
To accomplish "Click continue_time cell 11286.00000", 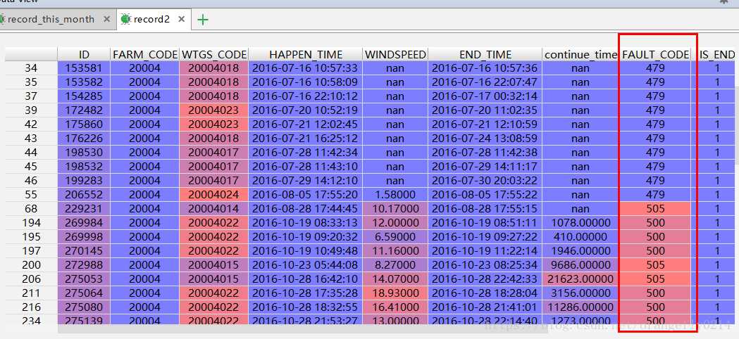I will [x=580, y=307].
